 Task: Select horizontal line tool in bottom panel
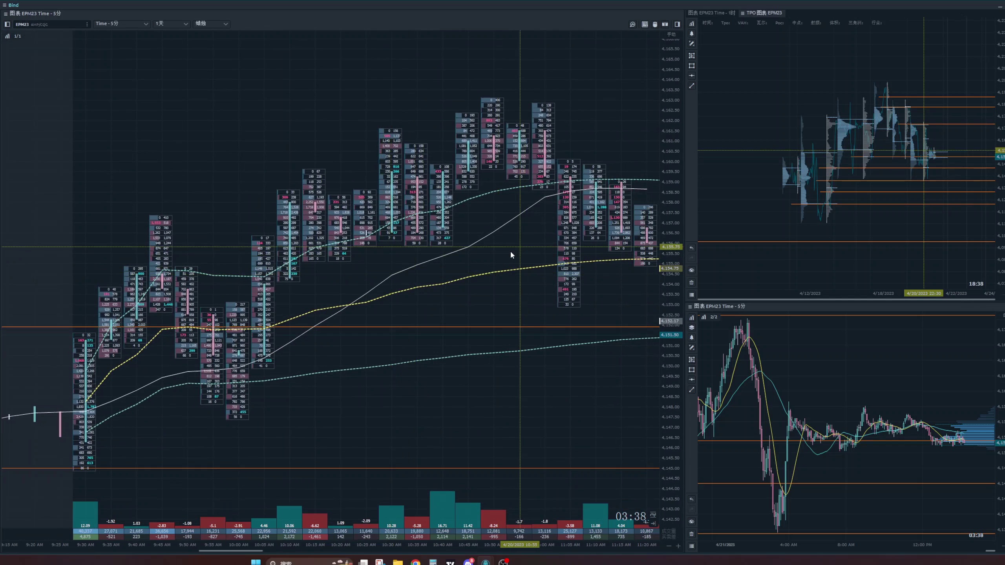(x=692, y=380)
